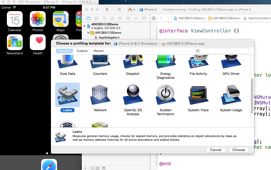The height and width of the screenshot is (170, 271).
Task: Select the Network profiling template
Action: click(100, 98)
